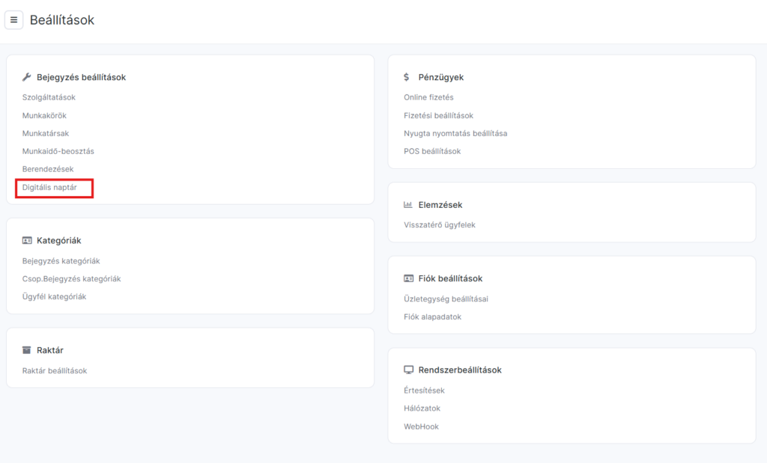Click the wrench icon beside Bejegyzés beállítások
The width and height of the screenshot is (767, 463).
click(x=27, y=77)
